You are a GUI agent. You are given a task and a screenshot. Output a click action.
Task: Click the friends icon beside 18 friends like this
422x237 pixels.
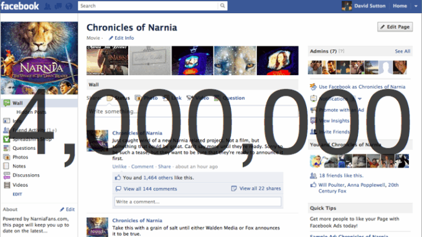click(313, 175)
